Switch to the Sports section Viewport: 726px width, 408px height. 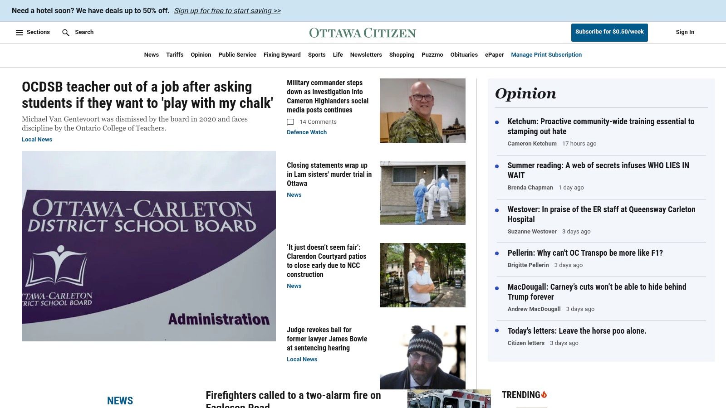(x=316, y=55)
